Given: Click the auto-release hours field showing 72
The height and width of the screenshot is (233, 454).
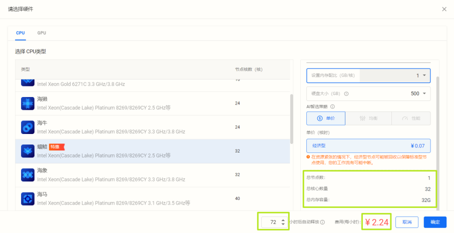Looking at the screenshot, I should (x=274, y=222).
